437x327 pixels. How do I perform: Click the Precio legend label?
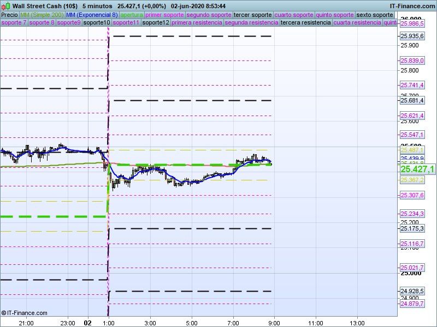(9, 15)
